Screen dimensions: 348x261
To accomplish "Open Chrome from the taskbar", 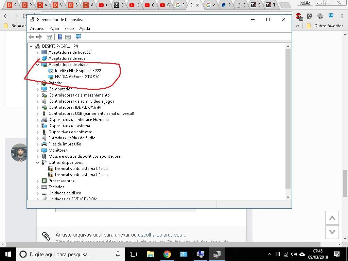I will point(167,254).
